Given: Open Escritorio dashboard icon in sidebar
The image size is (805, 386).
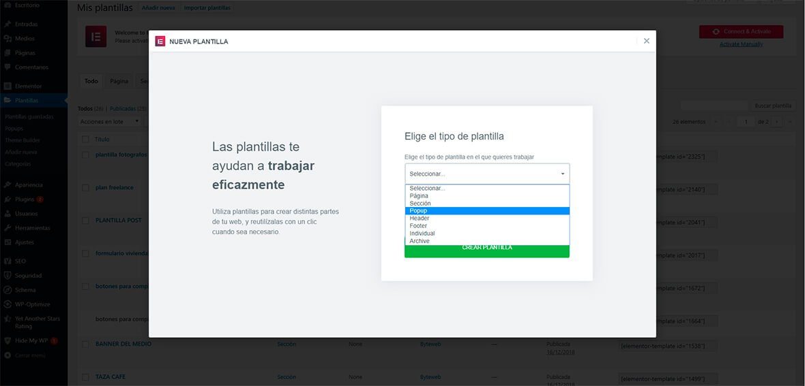Looking at the screenshot, I should [x=8, y=4].
